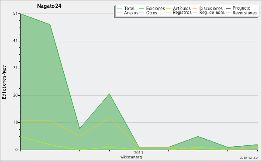Image resolution: width=262 pixels, height=161 pixels.
Task: Click the y-axis label 31
Action: click(15, 68)
